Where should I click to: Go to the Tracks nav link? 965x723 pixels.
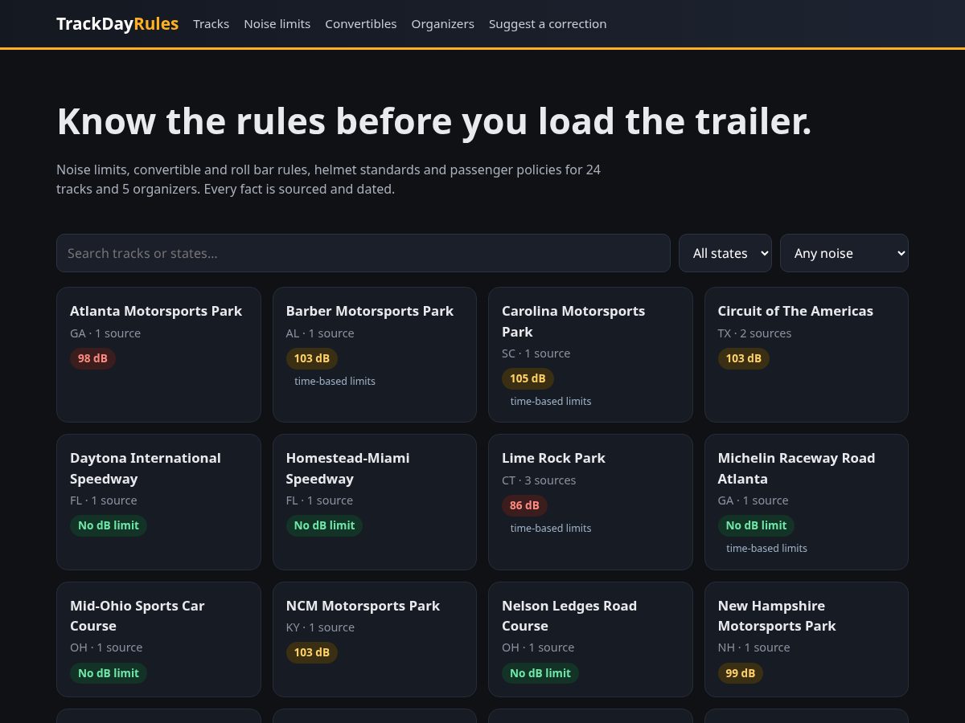pos(211,24)
